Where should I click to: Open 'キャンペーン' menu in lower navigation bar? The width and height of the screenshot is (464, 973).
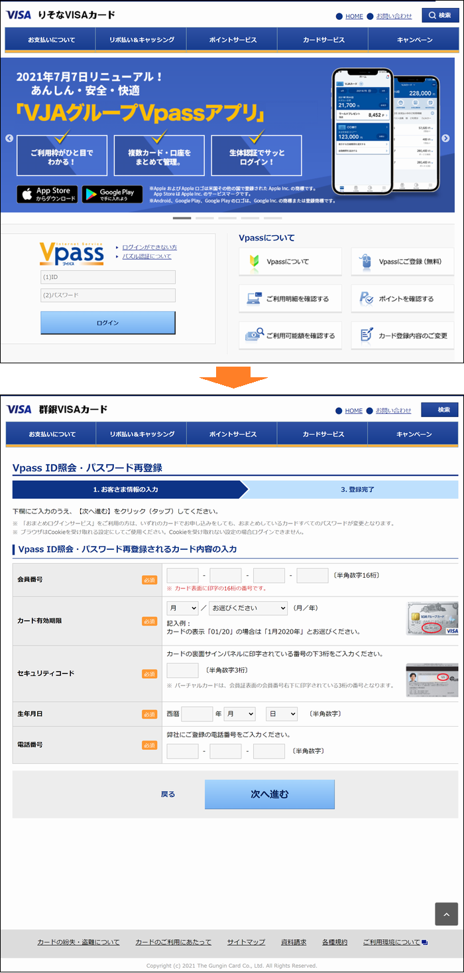[x=414, y=434]
